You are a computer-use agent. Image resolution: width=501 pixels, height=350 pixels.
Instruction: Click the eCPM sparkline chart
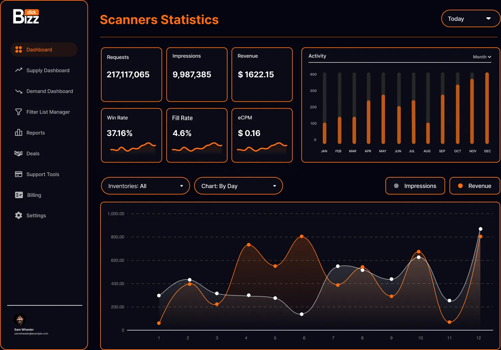point(262,148)
